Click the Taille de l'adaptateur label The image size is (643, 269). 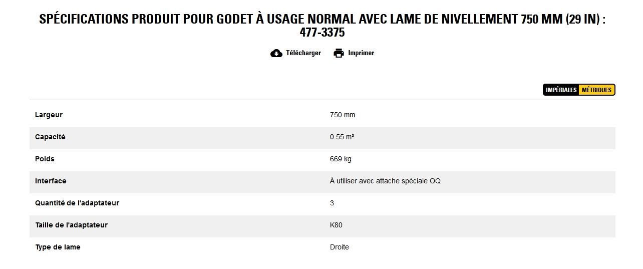coord(71,225)
